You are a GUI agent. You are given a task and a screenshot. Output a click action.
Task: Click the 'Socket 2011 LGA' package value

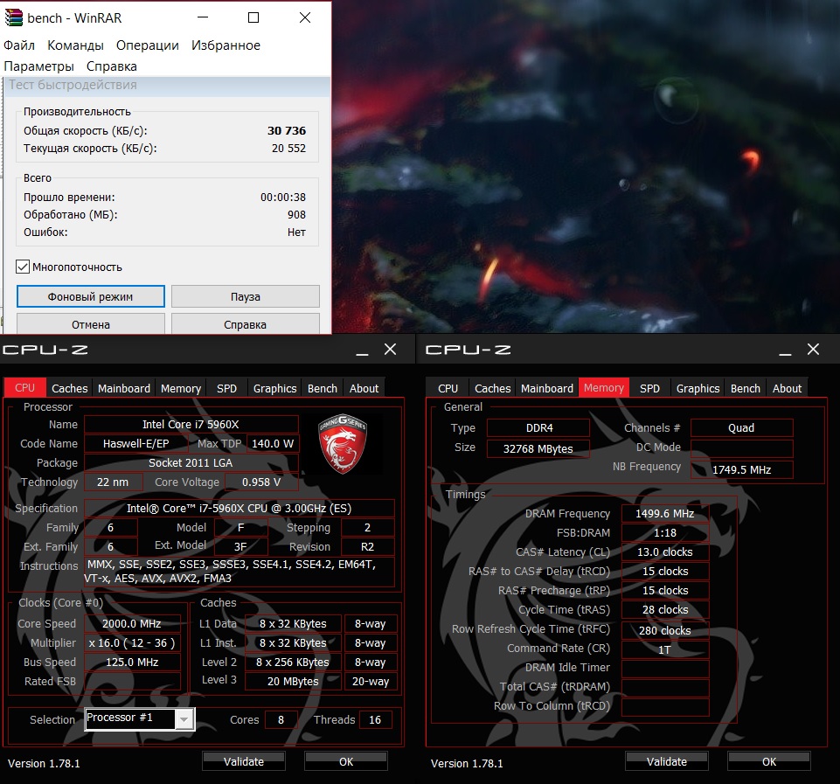point(191,462)
